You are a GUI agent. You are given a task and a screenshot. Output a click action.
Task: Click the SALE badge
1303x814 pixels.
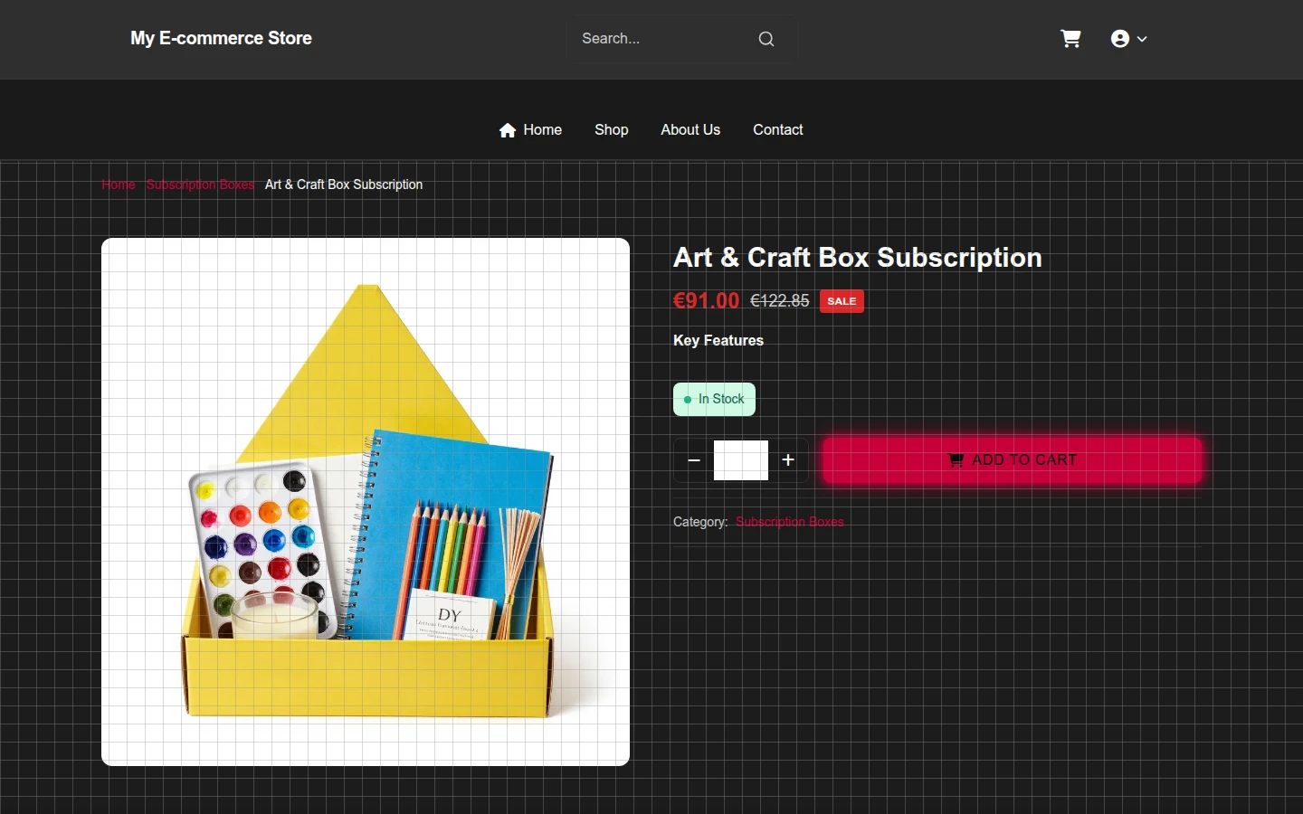tap(842, 301)
